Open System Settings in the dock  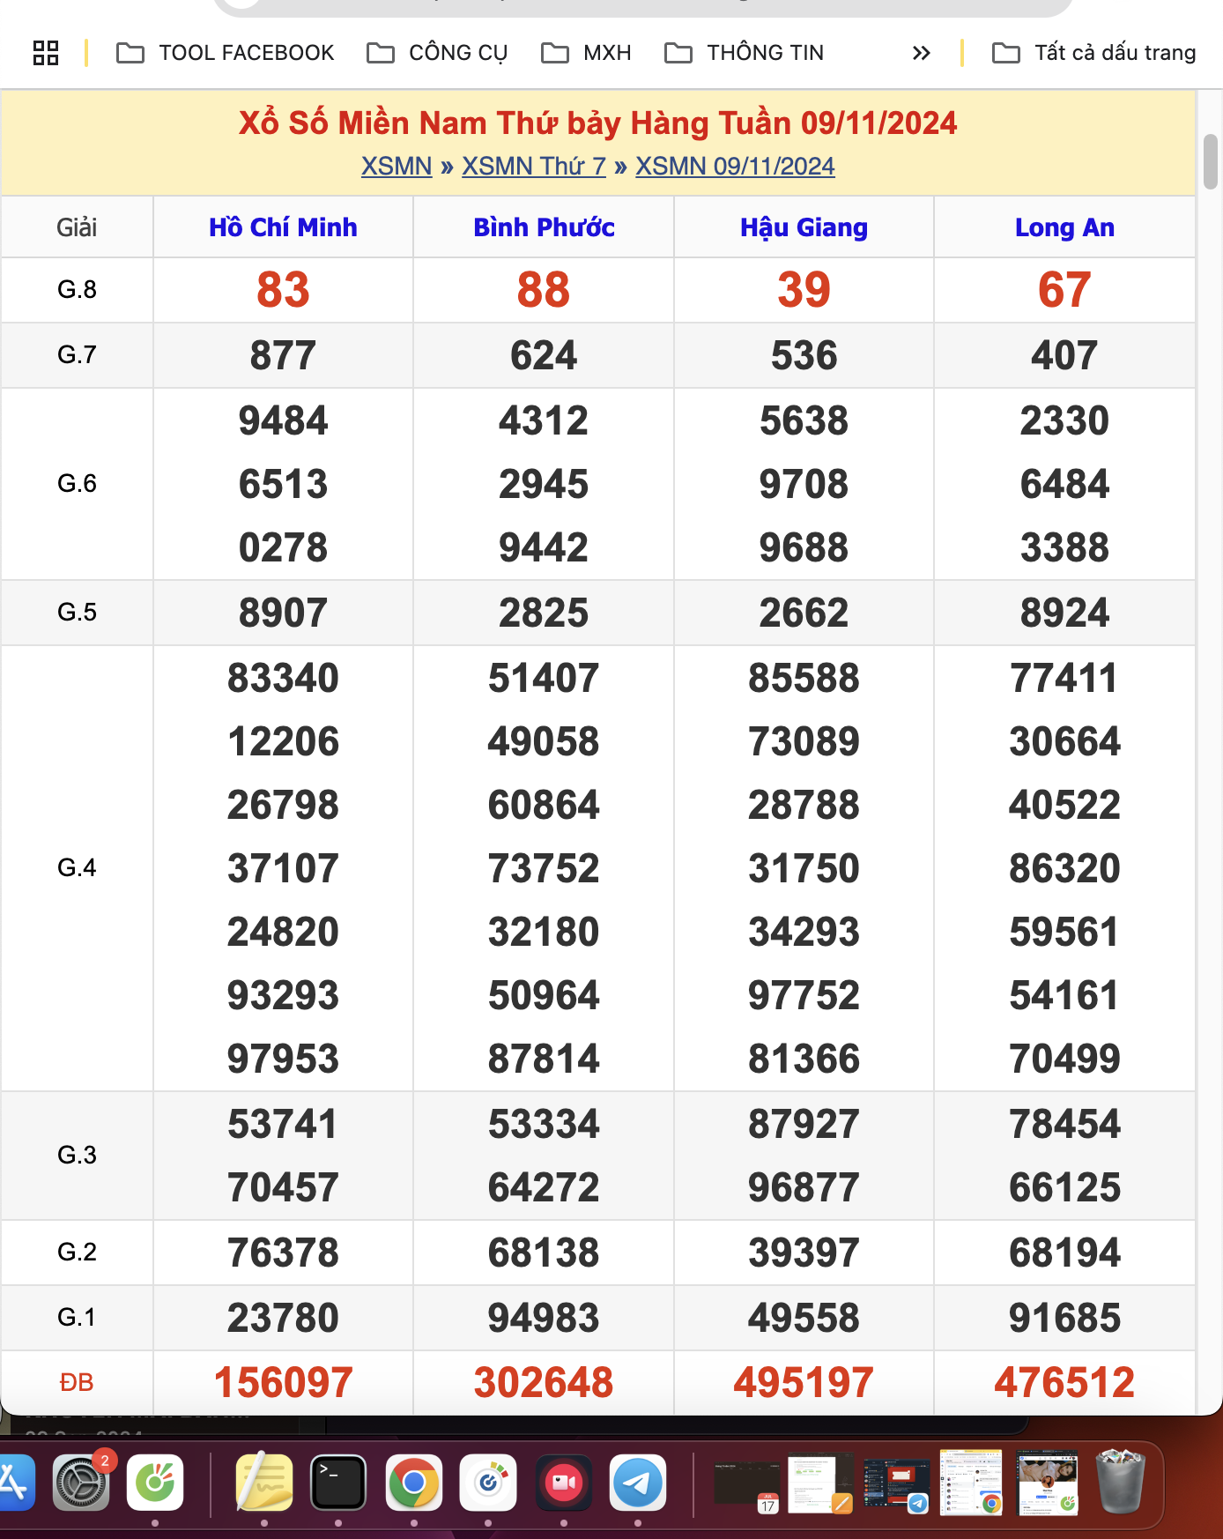click(x=81, y=1483)
